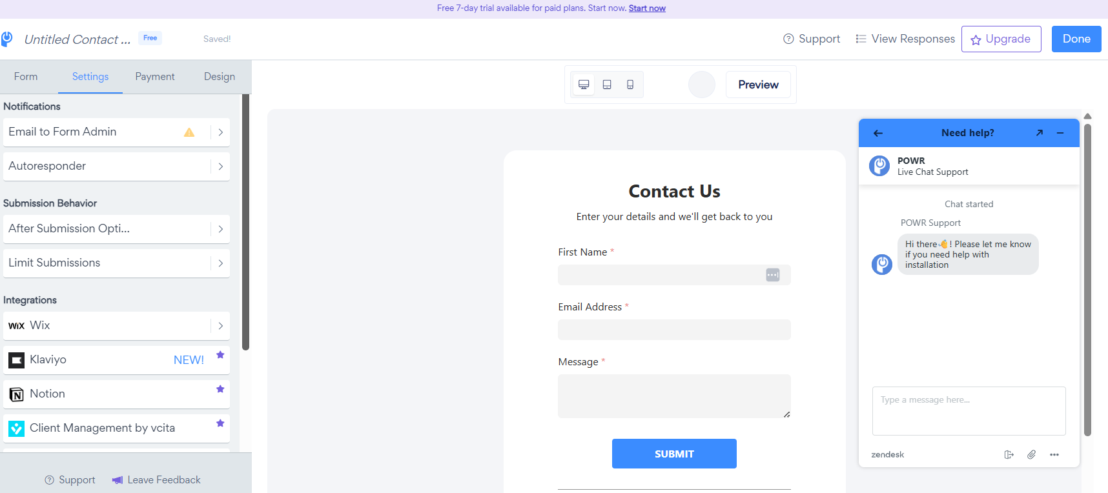Click the blue Done button
Screen dimensions: 1108x493
[1076, 39]
